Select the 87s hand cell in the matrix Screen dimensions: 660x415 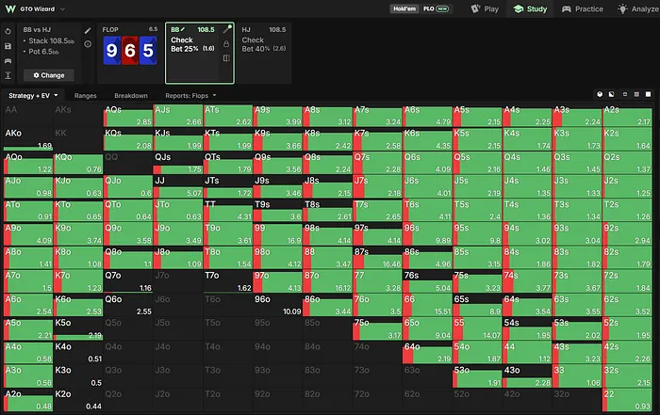(x=377, y=258)
